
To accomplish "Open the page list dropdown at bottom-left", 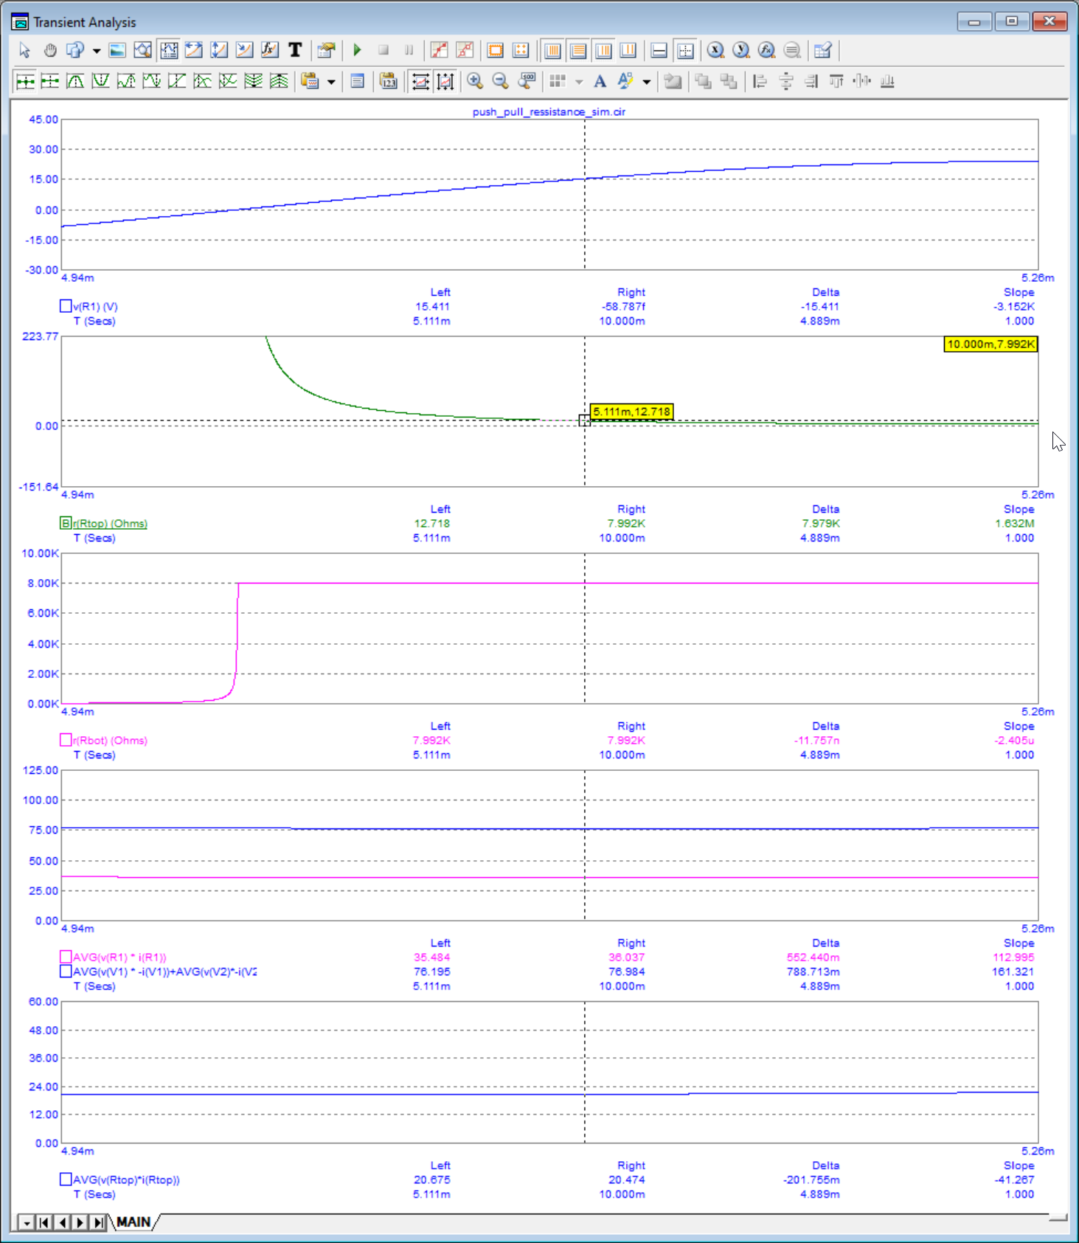I will click(27, 1222).
